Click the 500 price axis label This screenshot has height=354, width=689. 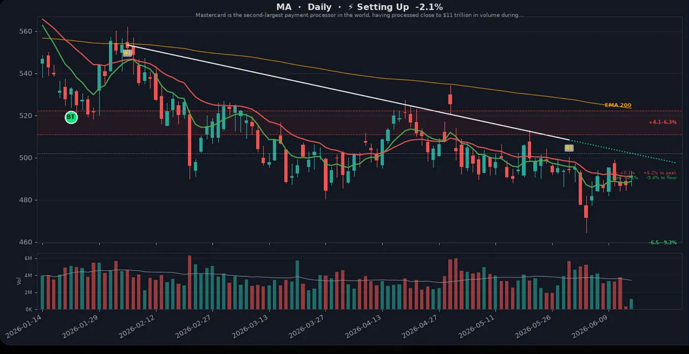click(25, 158)
